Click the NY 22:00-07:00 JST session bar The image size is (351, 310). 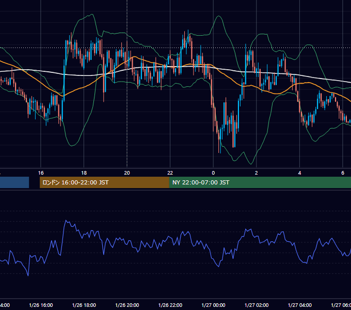coord(260,182)
